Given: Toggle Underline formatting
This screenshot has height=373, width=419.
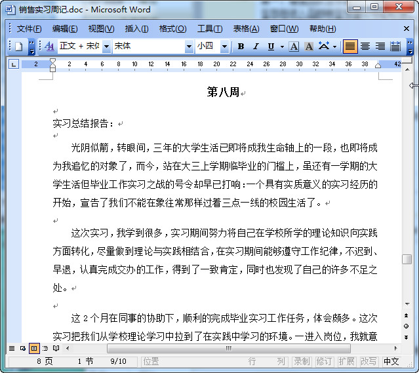Looking at the screenshot, I should click(271, 47).
